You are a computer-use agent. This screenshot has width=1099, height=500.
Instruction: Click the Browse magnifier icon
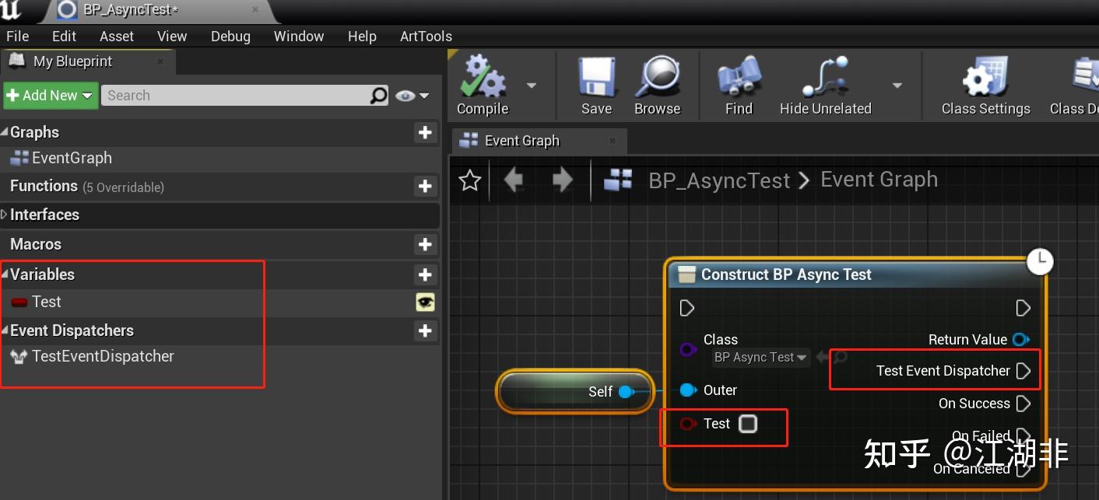coord(658,78)
